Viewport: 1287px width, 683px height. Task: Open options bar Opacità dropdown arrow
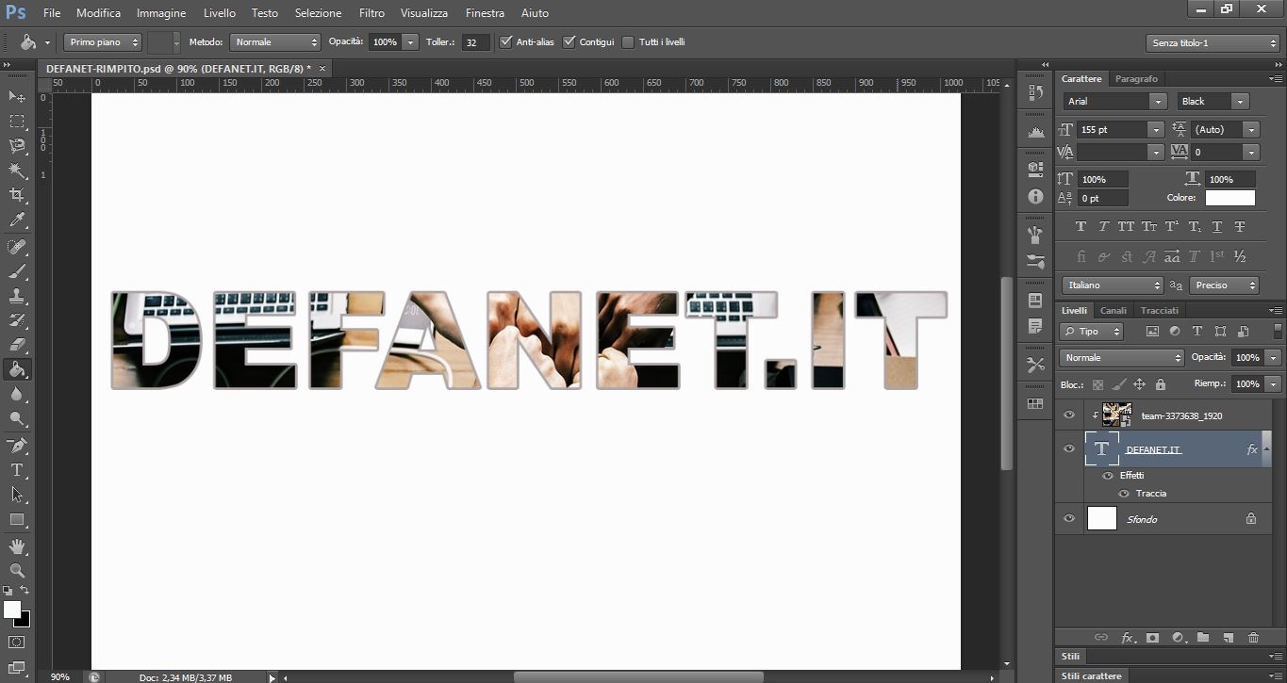pos(410,42)
